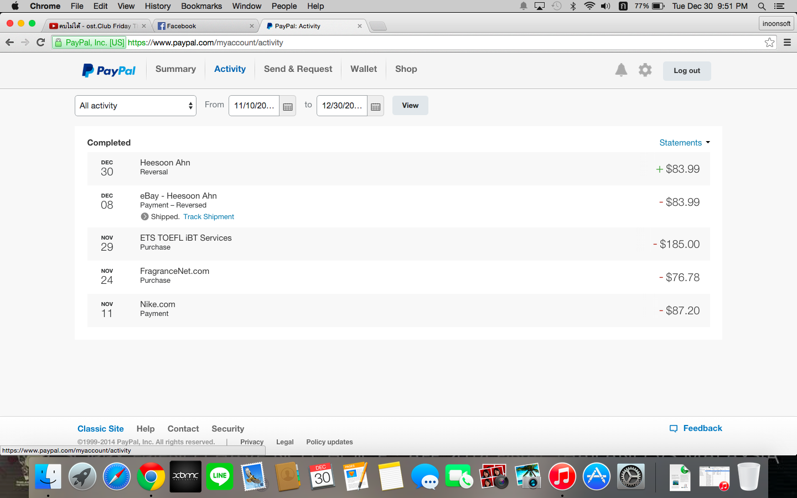
Task: Open Wi-Fi menu in menu bar
Action: tap(589, 6)
